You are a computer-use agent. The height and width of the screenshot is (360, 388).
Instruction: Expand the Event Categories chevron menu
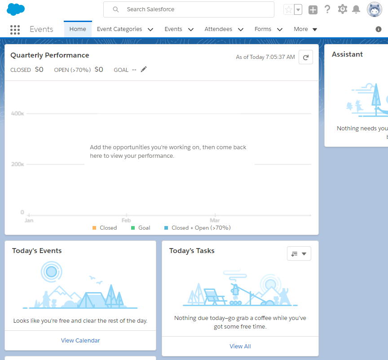(150, 30)
